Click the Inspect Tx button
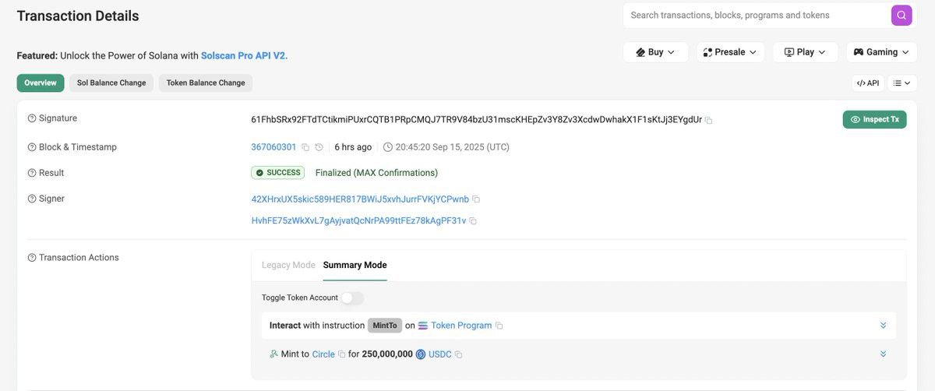The height and width of the screenshot is (391, 935). click(874, 119)
